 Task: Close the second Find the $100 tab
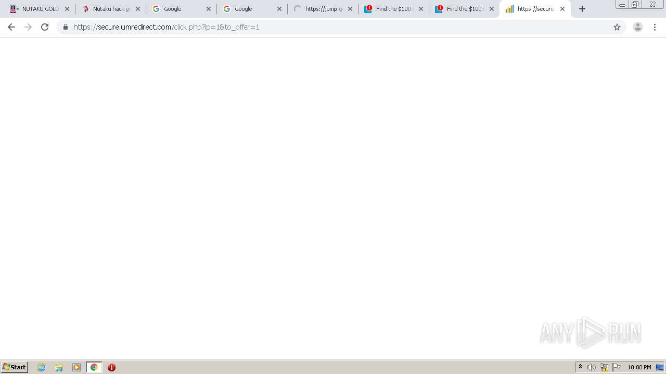tap(492, 9)
